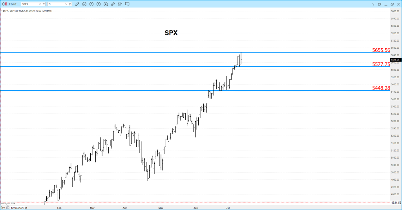Image resolution: width=402 pixels, height=210 pixels.
Task: Click the 5200.00 price axis label
Action: [395, 136]
